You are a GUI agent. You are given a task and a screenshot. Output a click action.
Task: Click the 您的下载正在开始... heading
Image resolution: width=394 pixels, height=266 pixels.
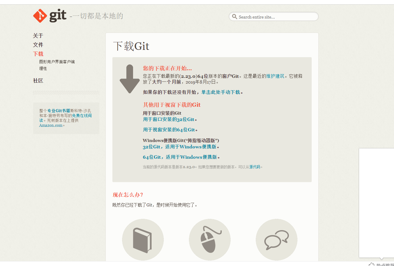[167, 68]
